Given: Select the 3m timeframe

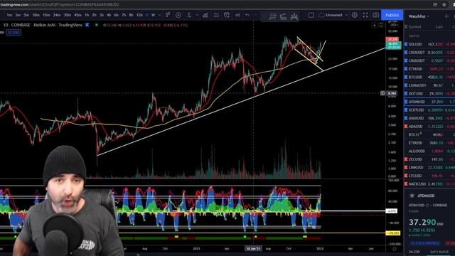Looking at the screenshot, I should (x=18, y=15).
